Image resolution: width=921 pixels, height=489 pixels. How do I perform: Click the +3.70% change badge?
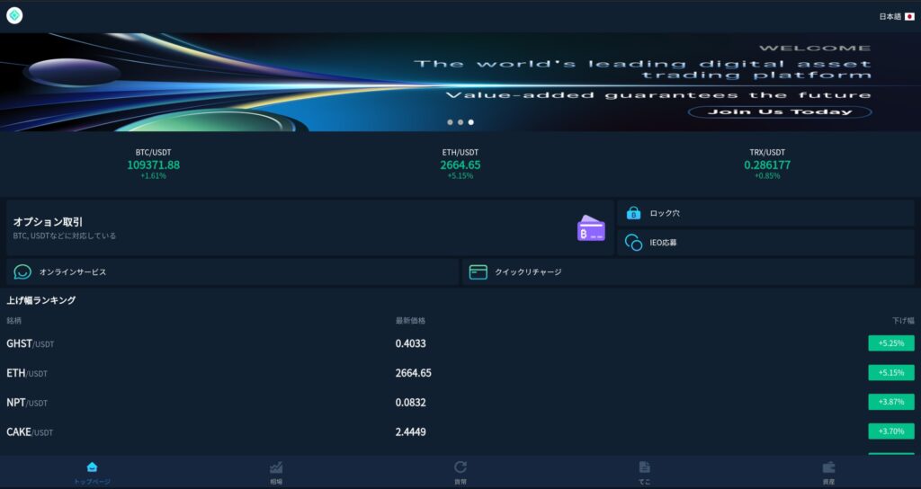pos(891,431)
